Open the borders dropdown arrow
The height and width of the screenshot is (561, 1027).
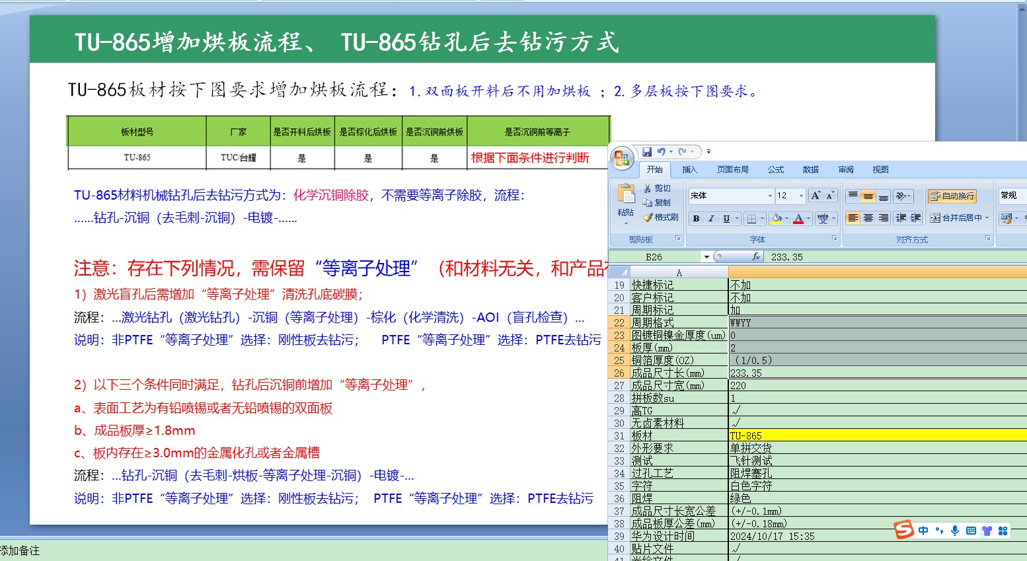762,219
